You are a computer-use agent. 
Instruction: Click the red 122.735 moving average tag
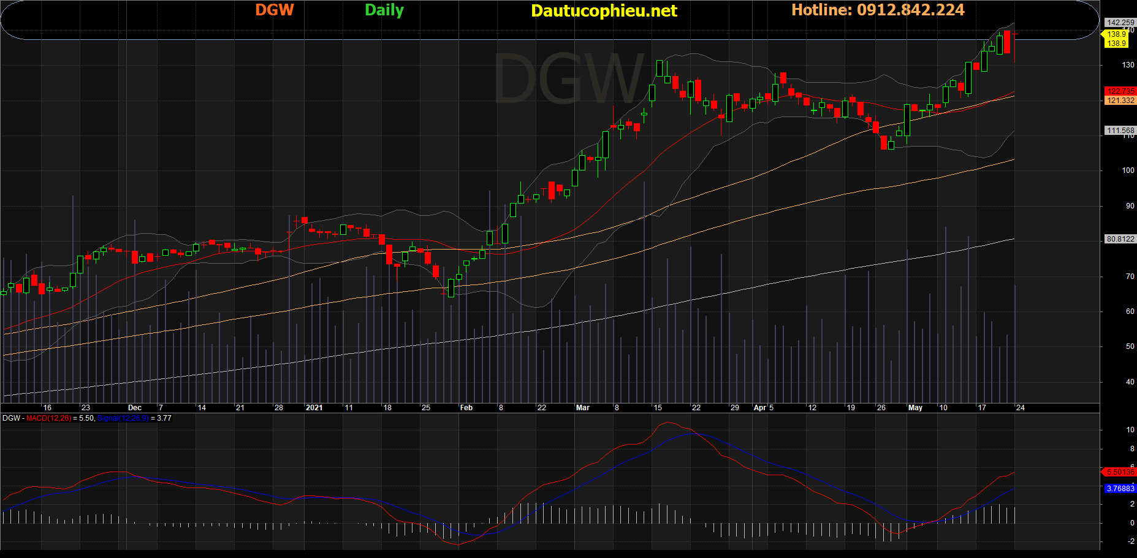(1120, 91)
